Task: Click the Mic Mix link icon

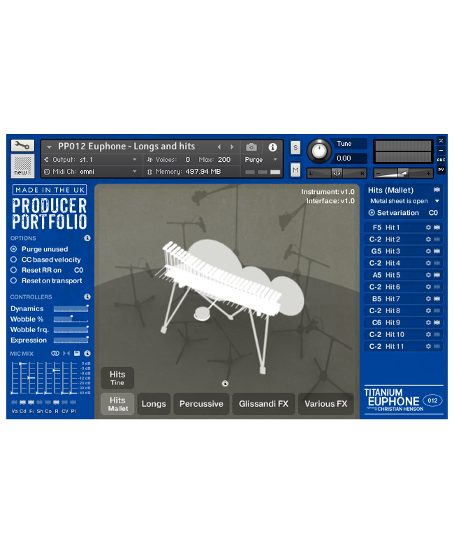Action: (x=55, y=354)
